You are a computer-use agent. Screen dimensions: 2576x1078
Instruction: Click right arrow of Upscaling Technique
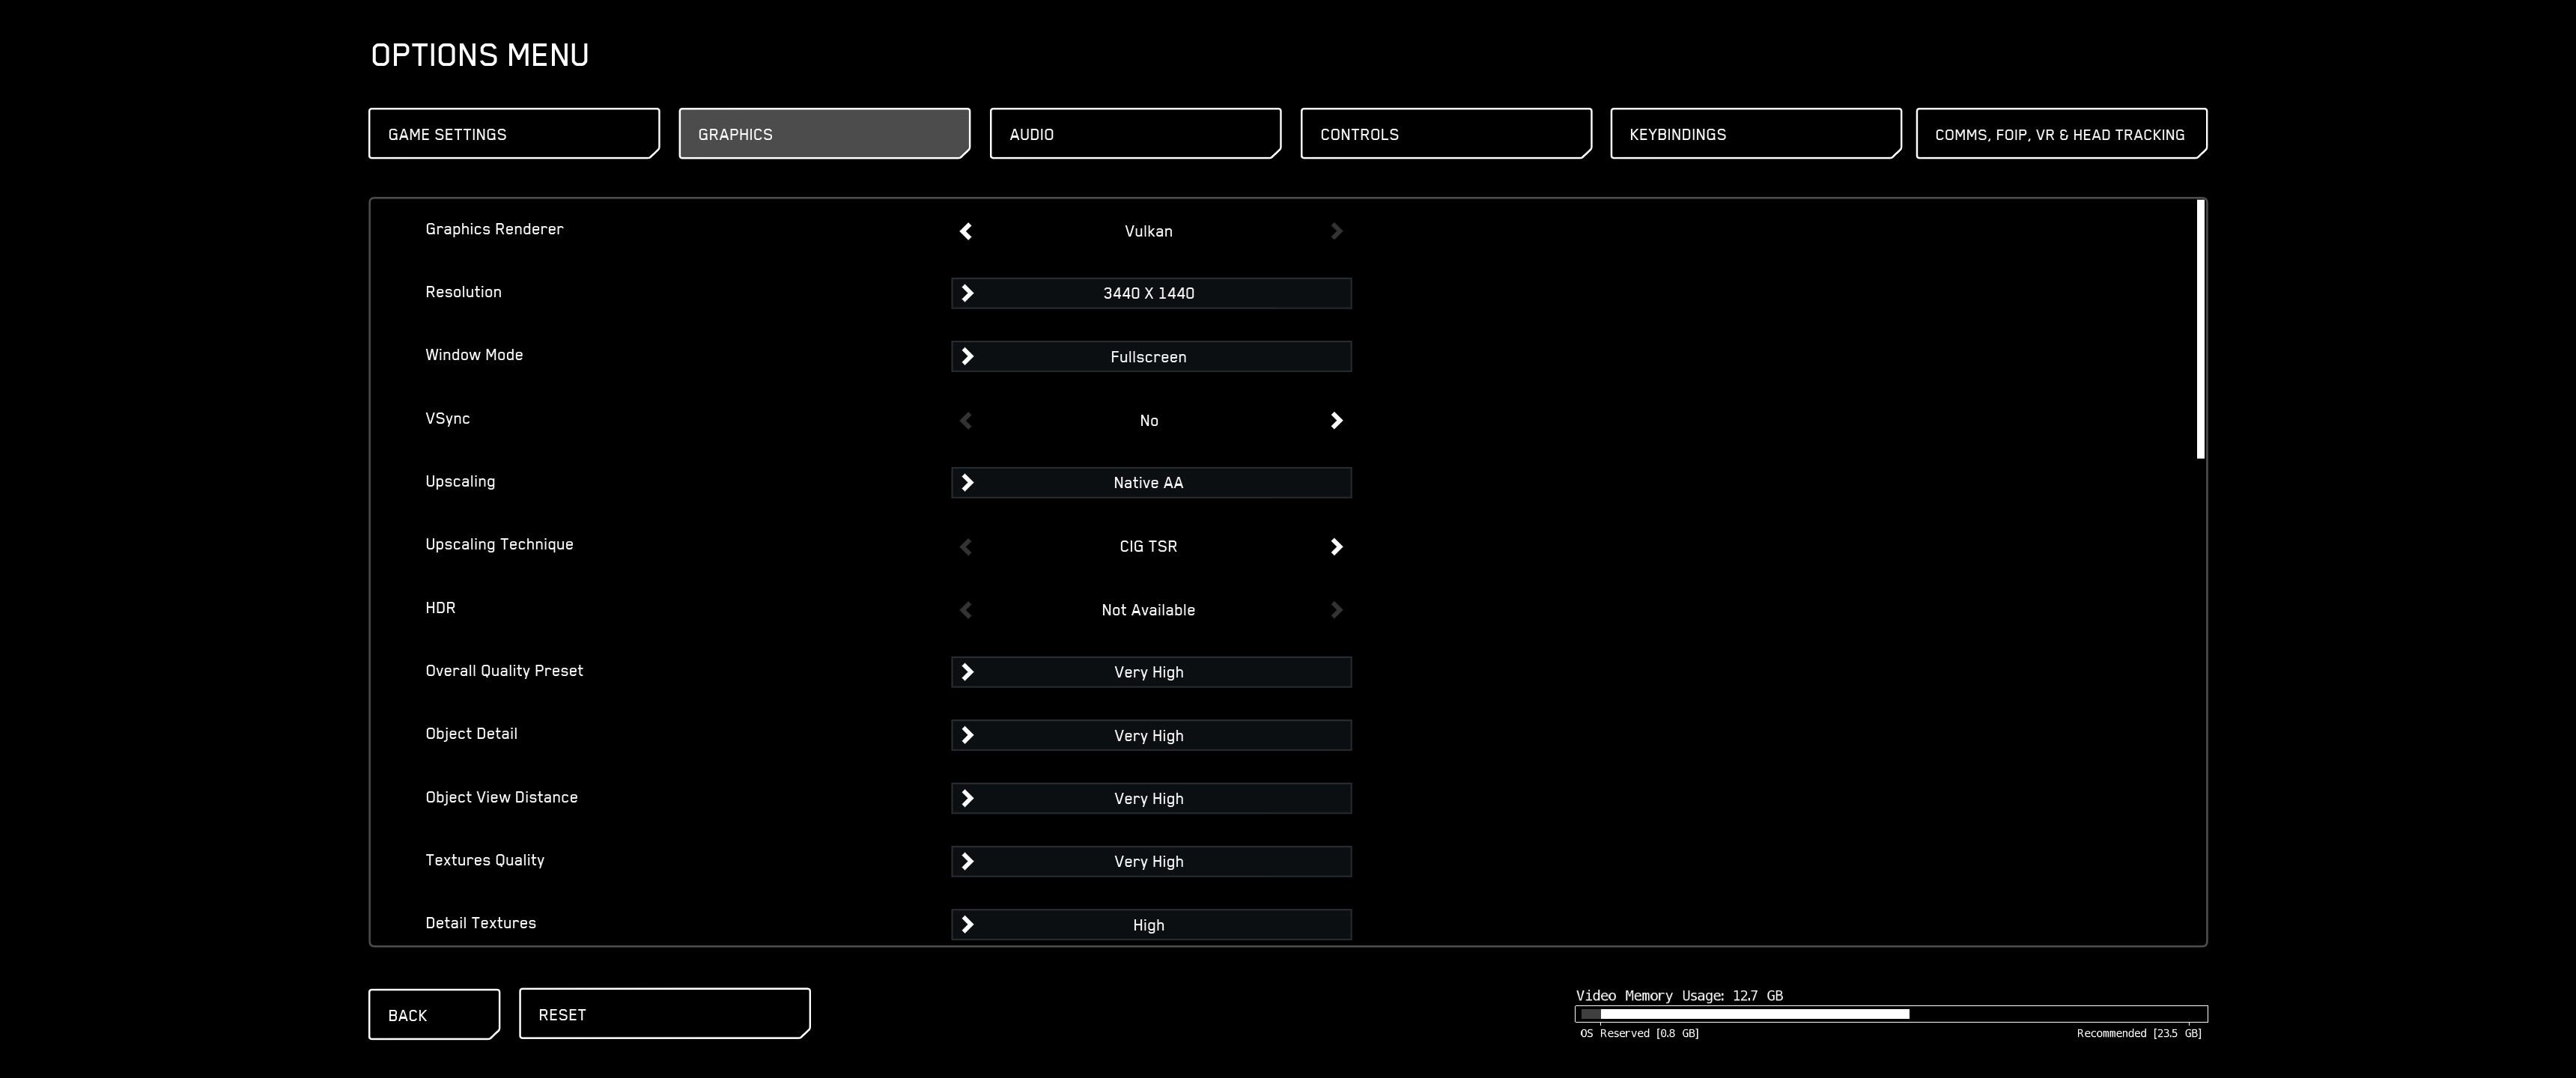click(x=1336, y=547)
